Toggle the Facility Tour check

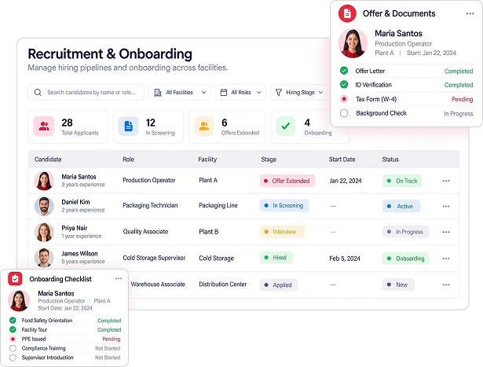(x=13, y=329)
